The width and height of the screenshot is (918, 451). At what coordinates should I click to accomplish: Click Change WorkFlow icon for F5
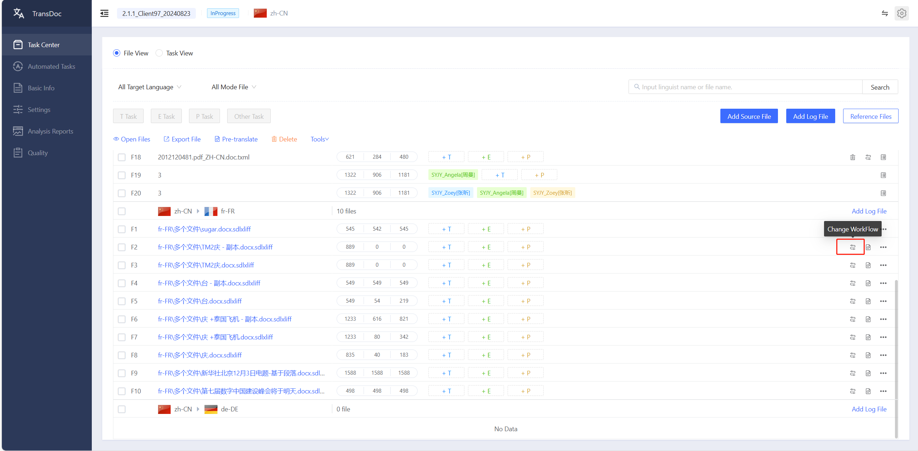coord(852,301)
